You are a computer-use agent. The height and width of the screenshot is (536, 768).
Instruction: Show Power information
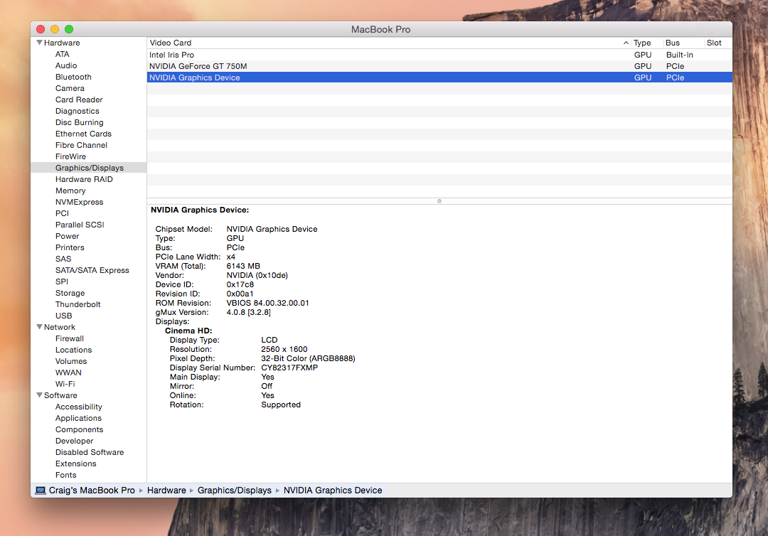(x=67, y=236)
